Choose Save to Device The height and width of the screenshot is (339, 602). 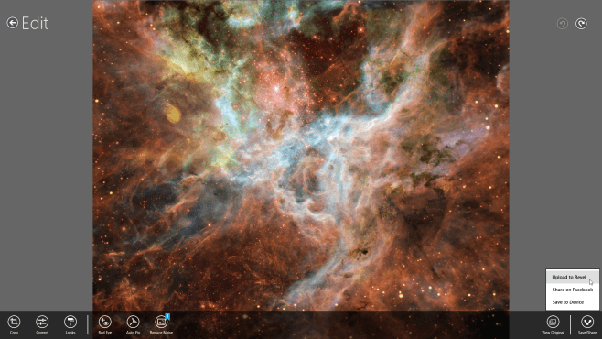tap(573, 302)
